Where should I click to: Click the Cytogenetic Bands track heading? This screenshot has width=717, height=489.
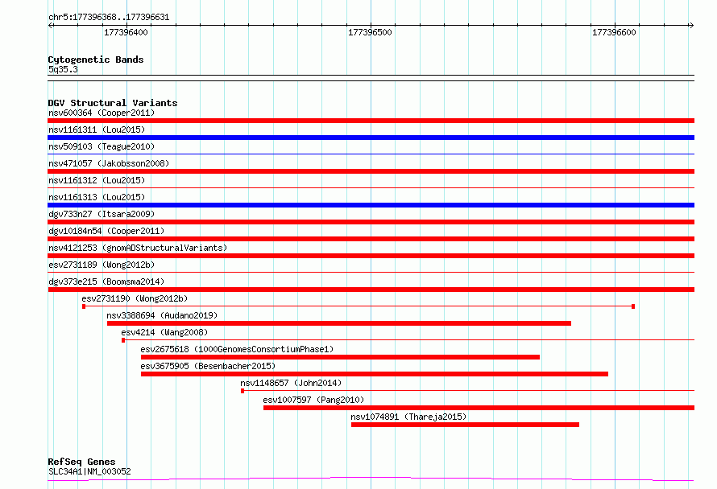[x=96, y=60]
